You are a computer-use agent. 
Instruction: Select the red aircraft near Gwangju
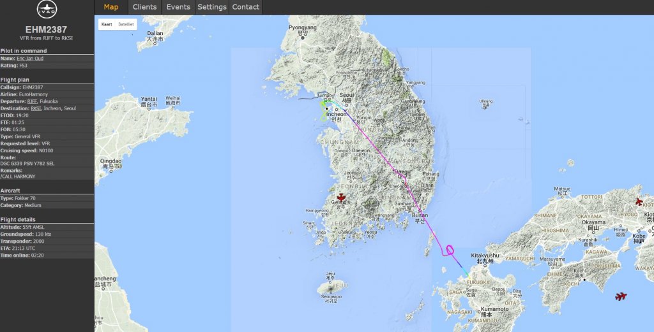pos(342,198)
